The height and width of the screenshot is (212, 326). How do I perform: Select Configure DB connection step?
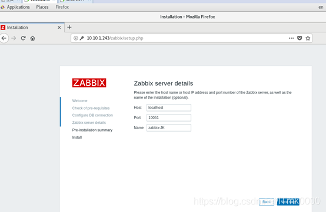pyautogui.click(x=92, y=115)
